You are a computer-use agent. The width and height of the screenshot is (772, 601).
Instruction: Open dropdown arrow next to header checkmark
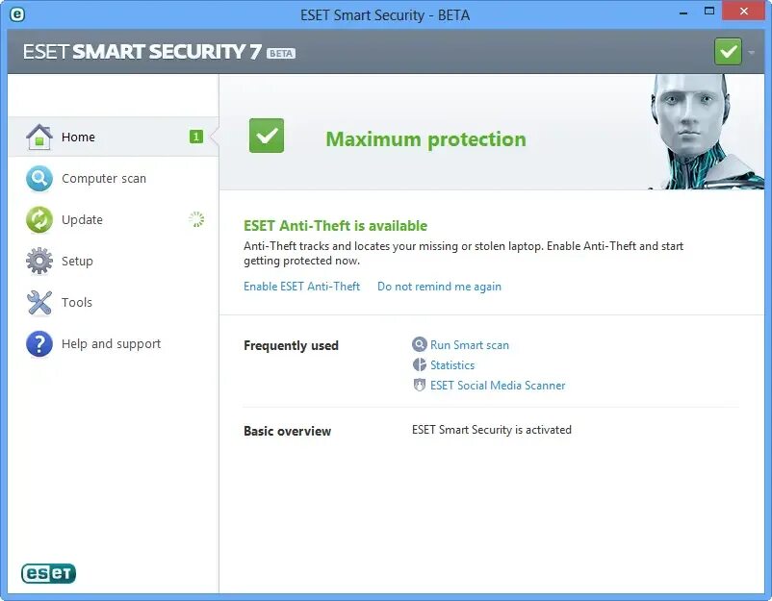pyautogui.click(x=751, y=50)
